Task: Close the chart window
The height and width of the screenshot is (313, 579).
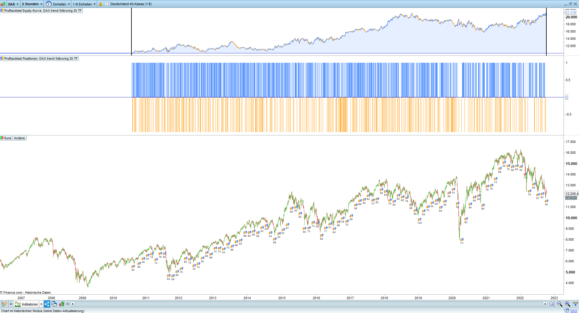Action: [575, 4]
